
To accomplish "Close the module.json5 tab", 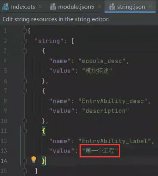I will pyautogui.click(x=99, y=7).
